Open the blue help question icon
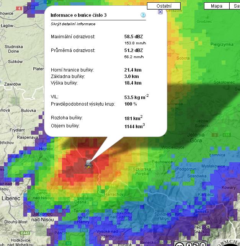The width and height of the screenshot is (240, 246). (x=143, y=15)
